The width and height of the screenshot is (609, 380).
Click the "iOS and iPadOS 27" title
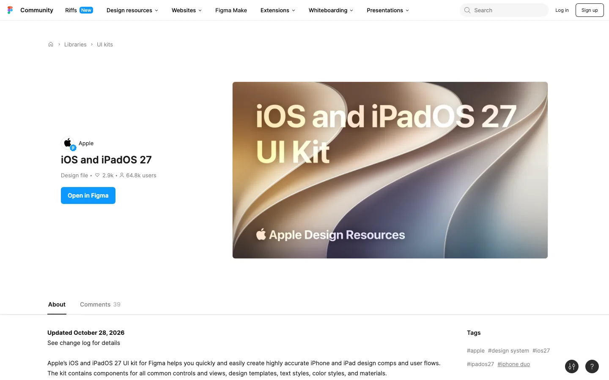tap(106, 160)
